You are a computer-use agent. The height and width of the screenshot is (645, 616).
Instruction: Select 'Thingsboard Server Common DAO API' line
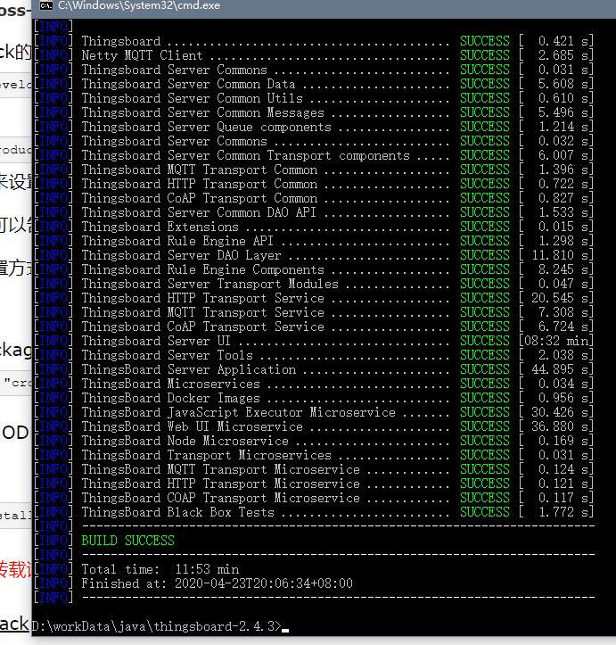click(314, 212)
